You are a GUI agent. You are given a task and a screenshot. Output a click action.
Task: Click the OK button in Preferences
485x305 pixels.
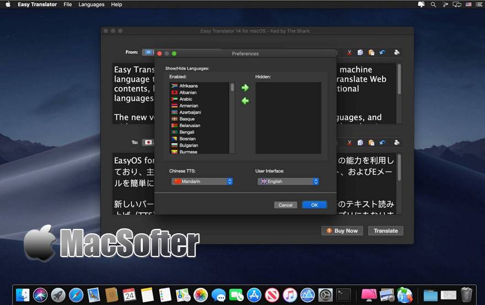click(314, 205)
